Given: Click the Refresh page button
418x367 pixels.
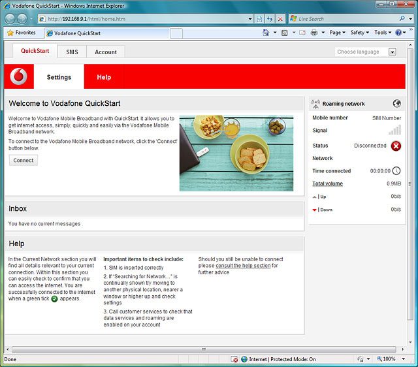Looking at the screenshot, I should [270, 19].
